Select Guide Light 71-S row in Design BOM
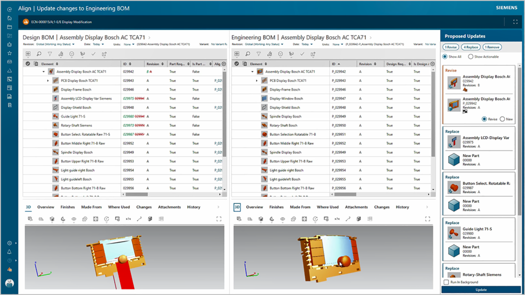 coord(122,117)
